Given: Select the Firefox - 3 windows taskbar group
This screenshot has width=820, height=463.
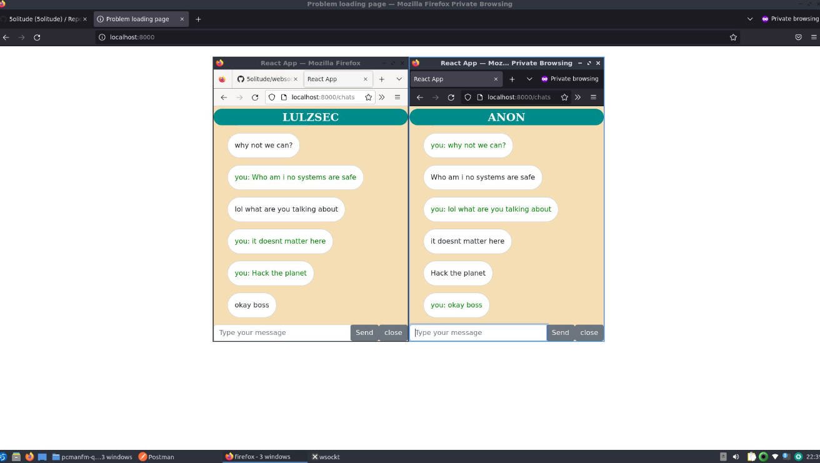Looking at the screenshot, I should pyautogui.click(x=262, y=457).
